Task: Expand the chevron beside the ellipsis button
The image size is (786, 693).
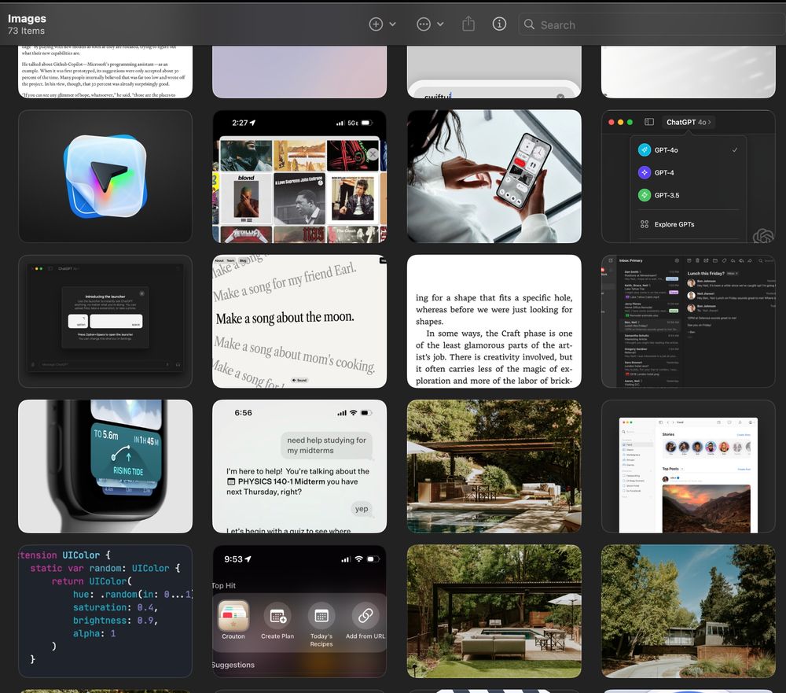Action: (x=440, y=24)
